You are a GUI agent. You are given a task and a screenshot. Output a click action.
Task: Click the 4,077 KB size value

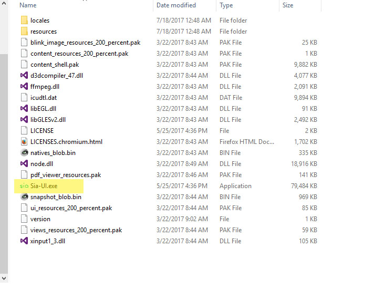(x=306, y=76)
